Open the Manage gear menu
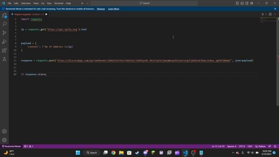Screen dimensions: 279x157 (x=4, y=140)
